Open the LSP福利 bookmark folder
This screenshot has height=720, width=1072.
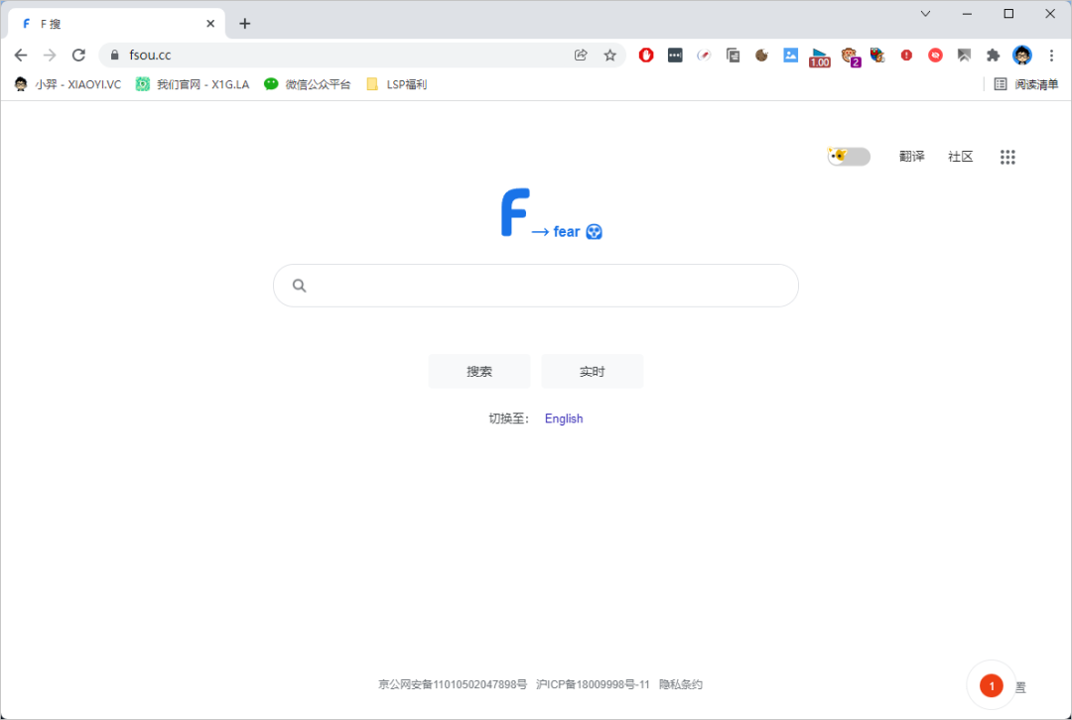pyautogui.click(x=396, y=84)
